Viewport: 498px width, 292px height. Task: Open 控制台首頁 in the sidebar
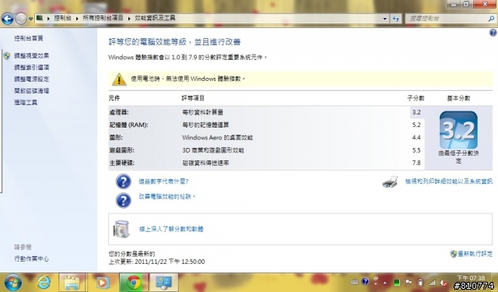tap(29, 38)
